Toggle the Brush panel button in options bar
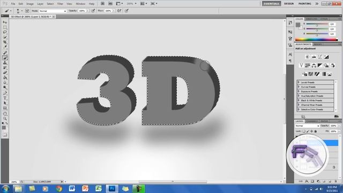Screen dimensions: 343x193 click(x=27, y=11)
